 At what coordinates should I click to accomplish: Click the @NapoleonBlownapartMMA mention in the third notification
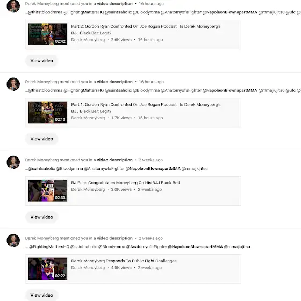click(x=153, y=169)
